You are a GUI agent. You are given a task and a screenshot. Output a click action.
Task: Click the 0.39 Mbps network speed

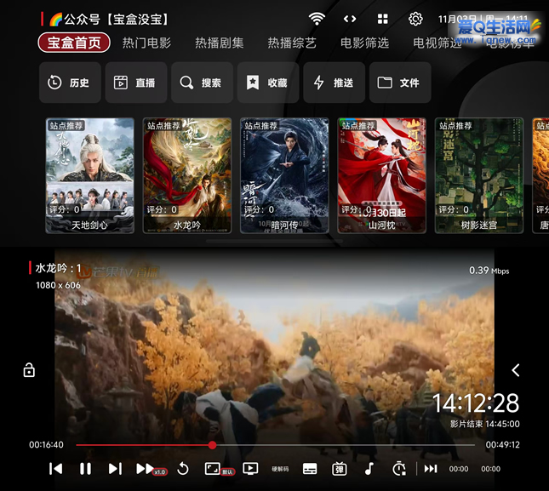pyautogui.click(x=489, y=271)
